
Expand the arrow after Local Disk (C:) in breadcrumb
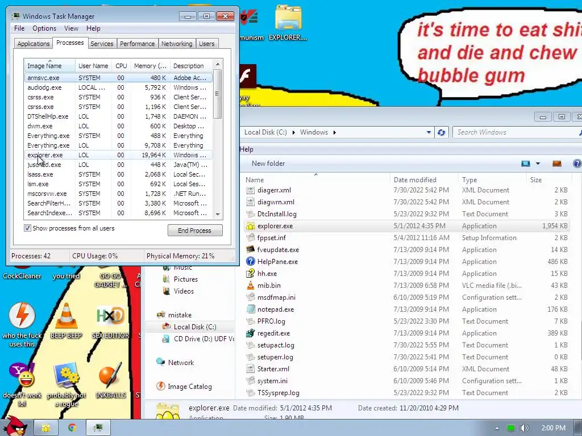[x=294, y=132]
